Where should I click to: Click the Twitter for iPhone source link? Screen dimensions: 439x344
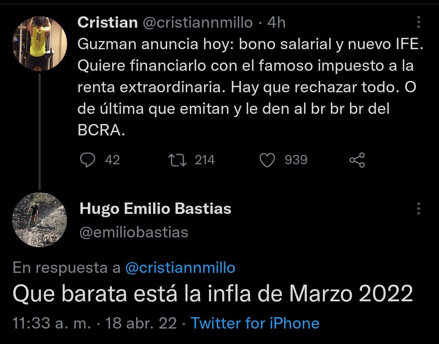tap(255, 323)
